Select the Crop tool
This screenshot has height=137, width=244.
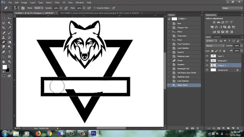[3, 28]
